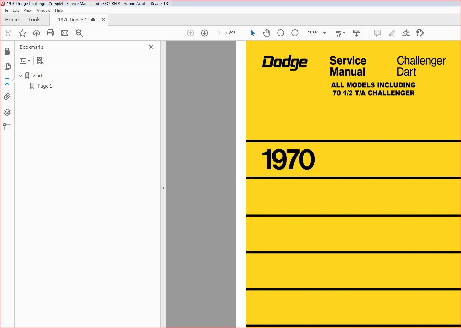Click the 1970 year on the cover

pos(288,160)
